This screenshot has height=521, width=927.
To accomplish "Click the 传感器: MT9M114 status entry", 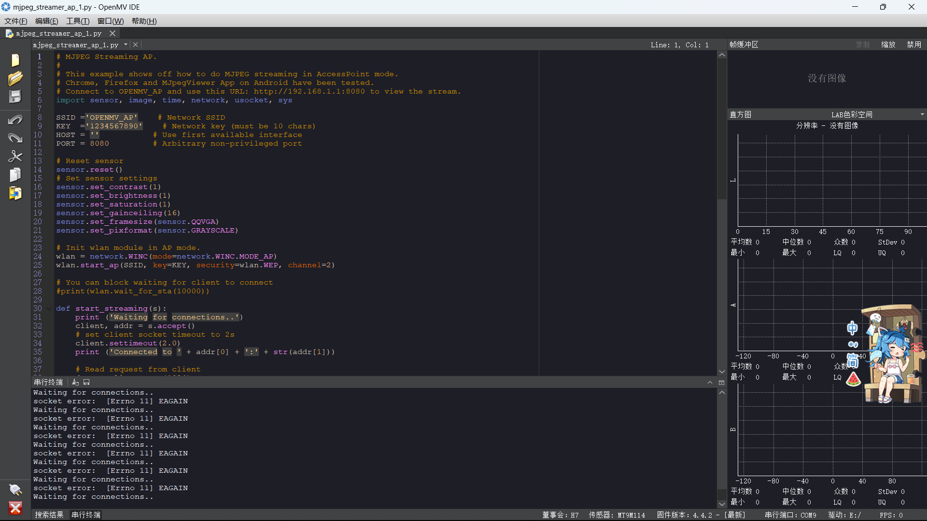I will pos(617,515).
